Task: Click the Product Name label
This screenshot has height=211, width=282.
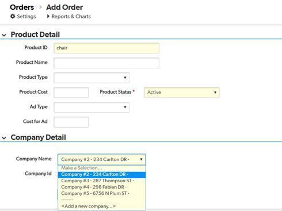Action: (x=32, y=63)
